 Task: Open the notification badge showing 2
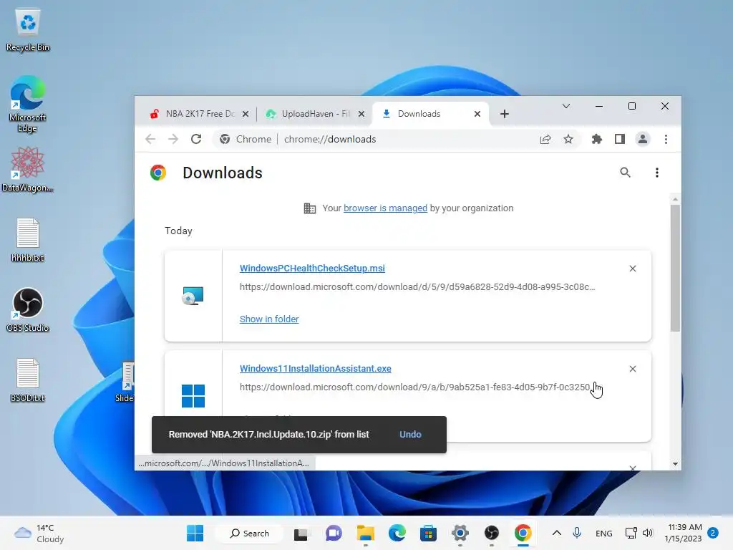[713, 533]
